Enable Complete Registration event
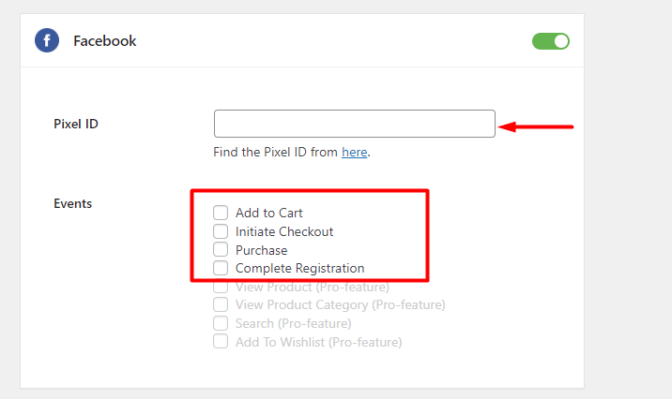 (221, 268)
